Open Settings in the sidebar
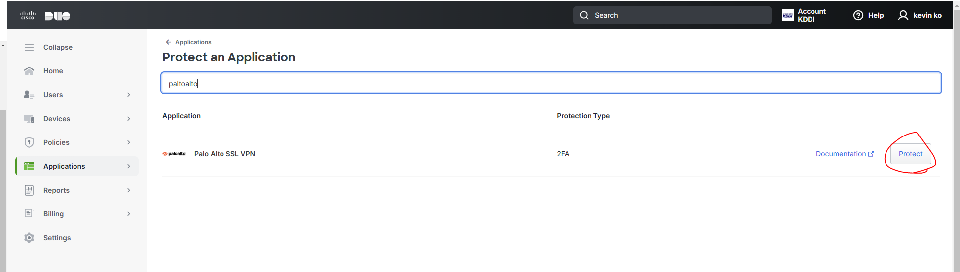The height and width of the screenshot is (272, 960). 77,238
